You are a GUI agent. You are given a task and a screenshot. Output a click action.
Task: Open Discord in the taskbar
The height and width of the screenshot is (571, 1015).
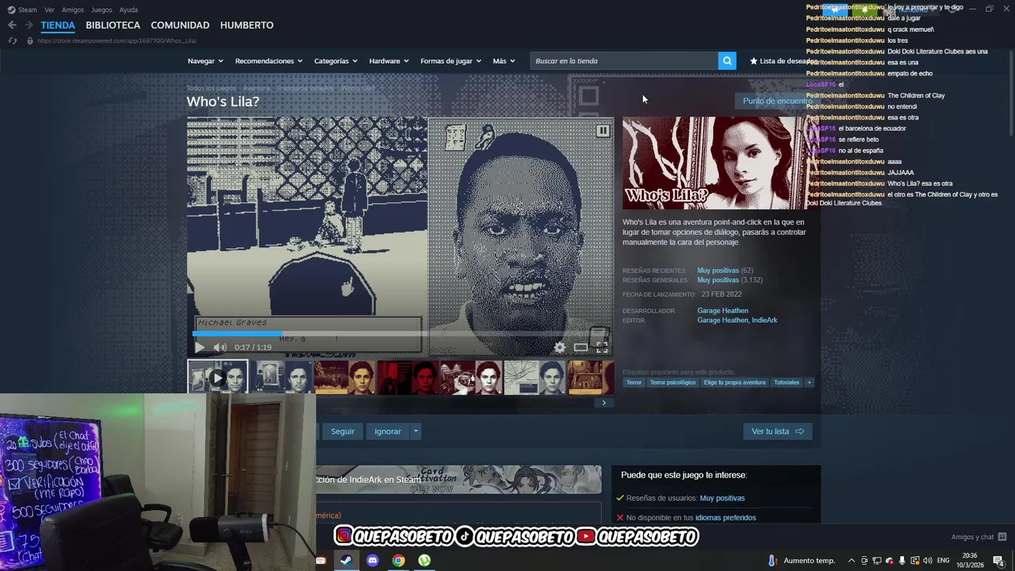373,561
